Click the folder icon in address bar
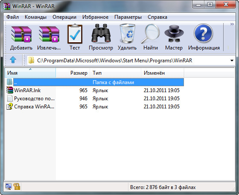Viewport: 239px width, 195px height. [31, 60]
